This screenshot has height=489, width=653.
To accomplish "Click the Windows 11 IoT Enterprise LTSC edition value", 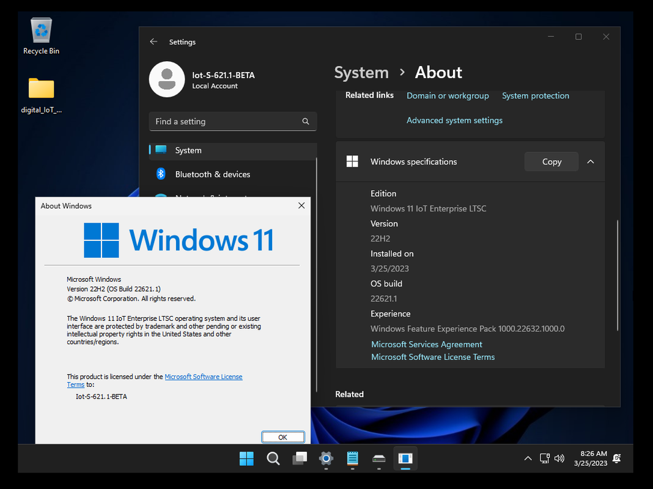I will click(x=428, y=208).
